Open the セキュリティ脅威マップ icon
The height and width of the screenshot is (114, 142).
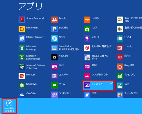[x=87, y=48]
